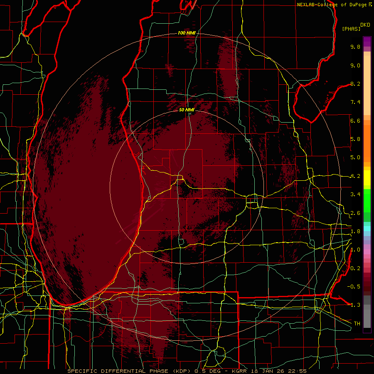Click the -0.5 scale value

(354, 287)
